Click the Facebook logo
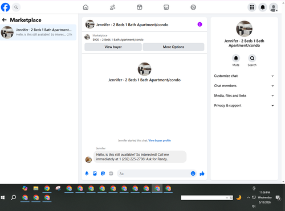 (x=5, y=7)
